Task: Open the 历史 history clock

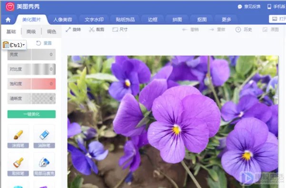Action: pos(244,29)
